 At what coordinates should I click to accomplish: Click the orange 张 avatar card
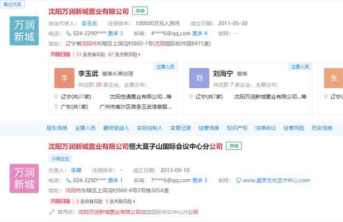click(x=333, y=78)
